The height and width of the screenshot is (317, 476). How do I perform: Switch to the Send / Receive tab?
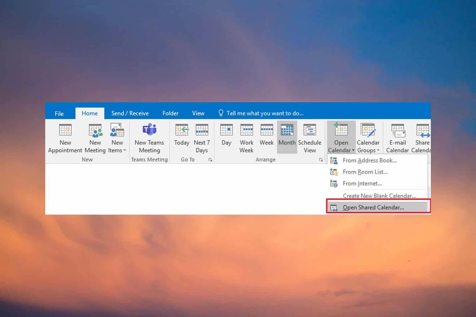pyautogui.click(x=130, y=113)
